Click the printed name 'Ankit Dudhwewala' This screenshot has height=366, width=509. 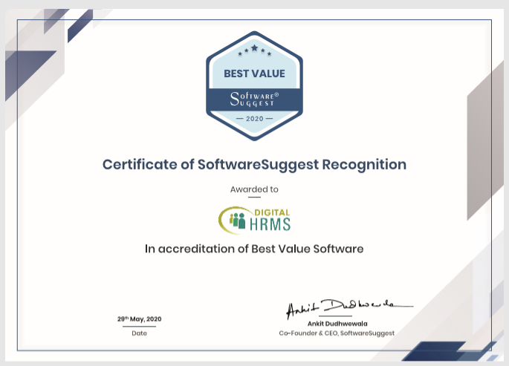click(x=337, y=324)
